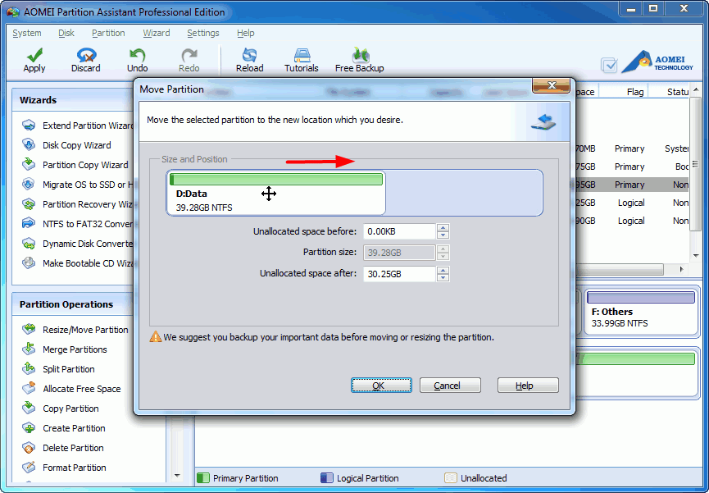Cancel the Move Partition dialog
The width and height of the screenshot is (709, 493).
[450, 385]
